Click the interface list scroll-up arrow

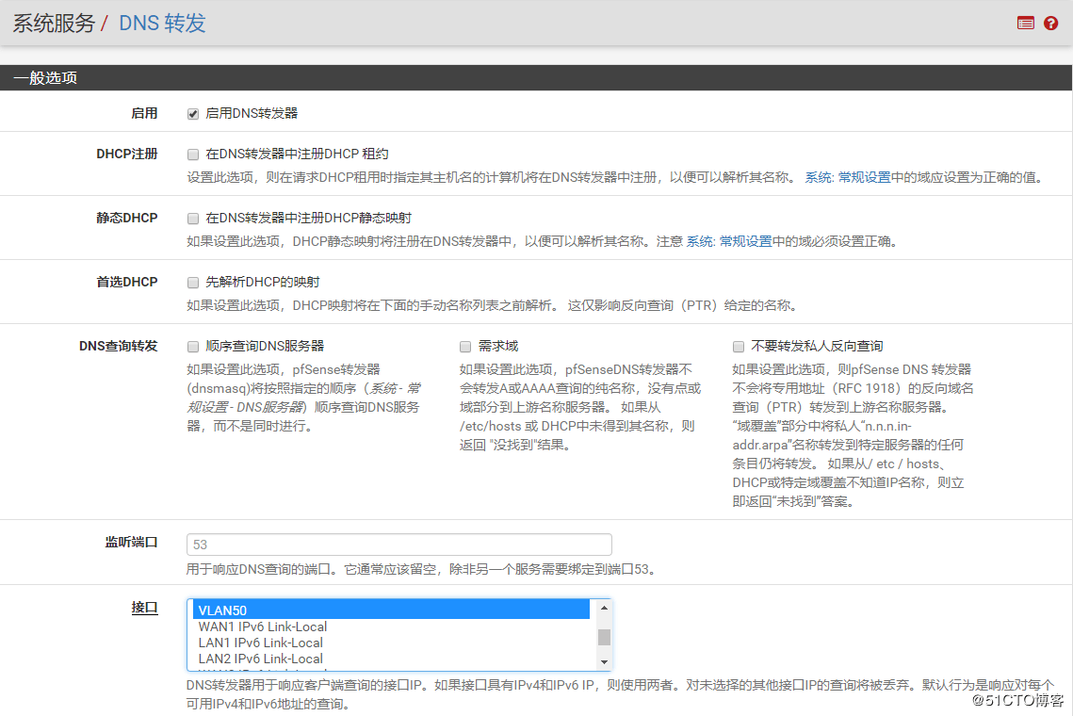(604, 610)
